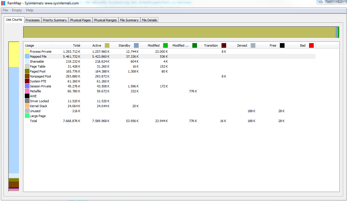The width and height of the screenshot is (347, 201).
Task: Switch to the Physical Pages tab
Action: [x=80, y=20]
